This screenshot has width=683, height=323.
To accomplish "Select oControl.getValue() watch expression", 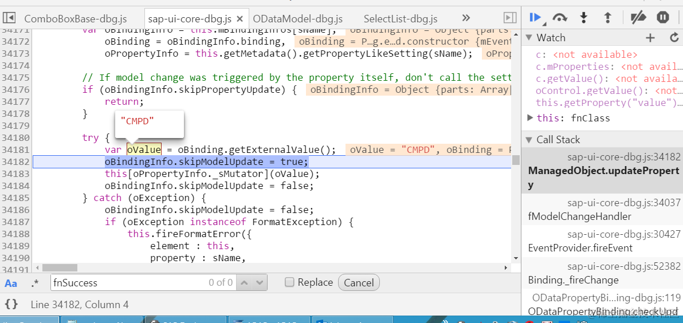I will tap(609, 91).
